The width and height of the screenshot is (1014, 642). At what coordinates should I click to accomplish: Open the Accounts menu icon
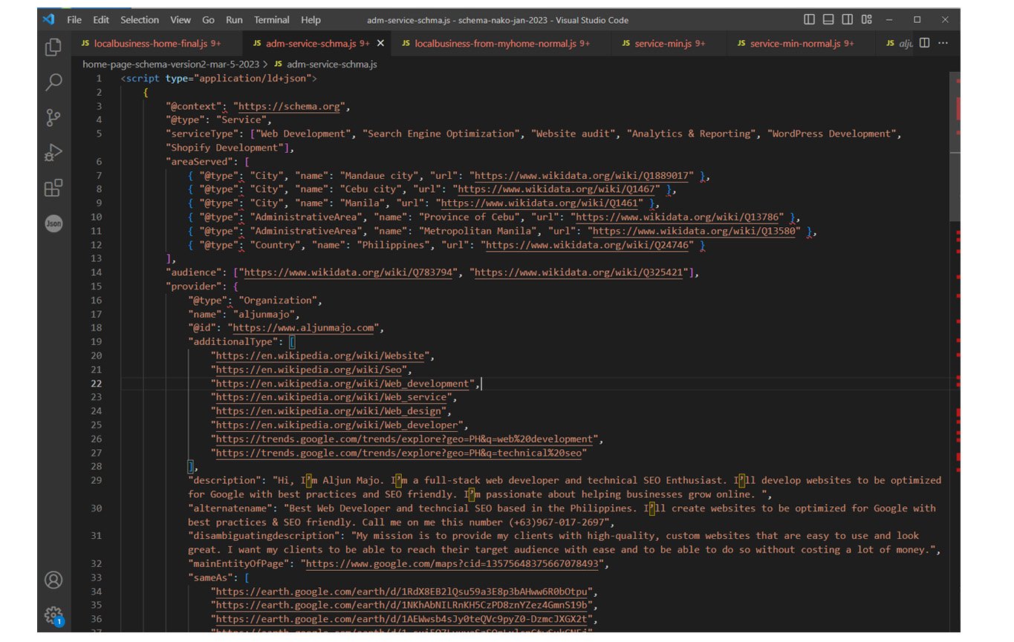(53, 580)
